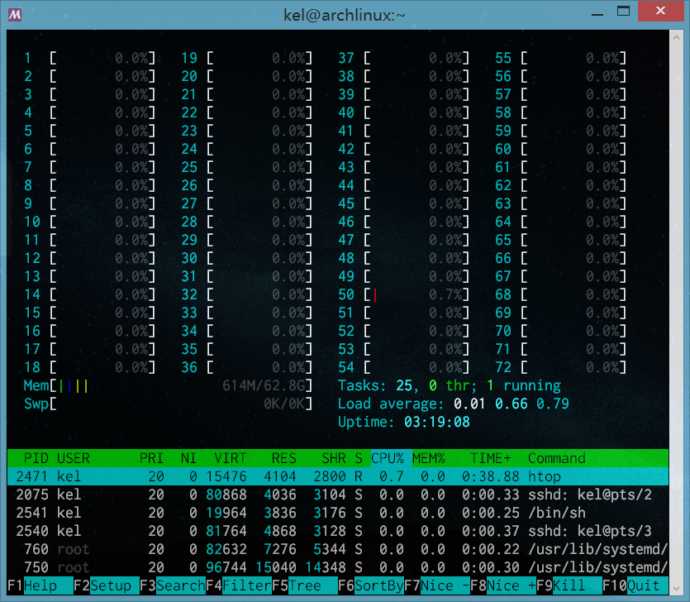Click F8 Nice + to raise niceness
690x602 pixels.
[503, 585]
